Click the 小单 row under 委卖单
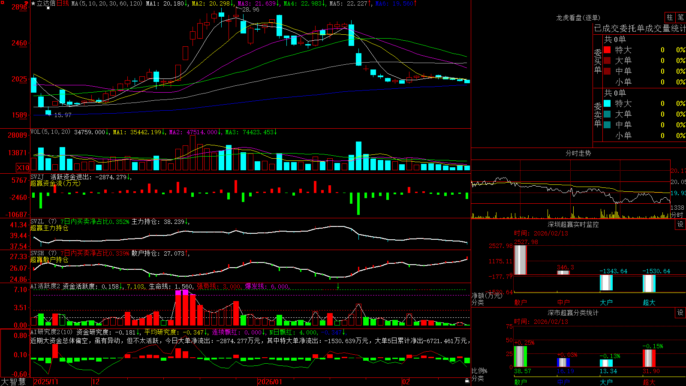This screenshot has width=686, height=386. pos(645,136)
